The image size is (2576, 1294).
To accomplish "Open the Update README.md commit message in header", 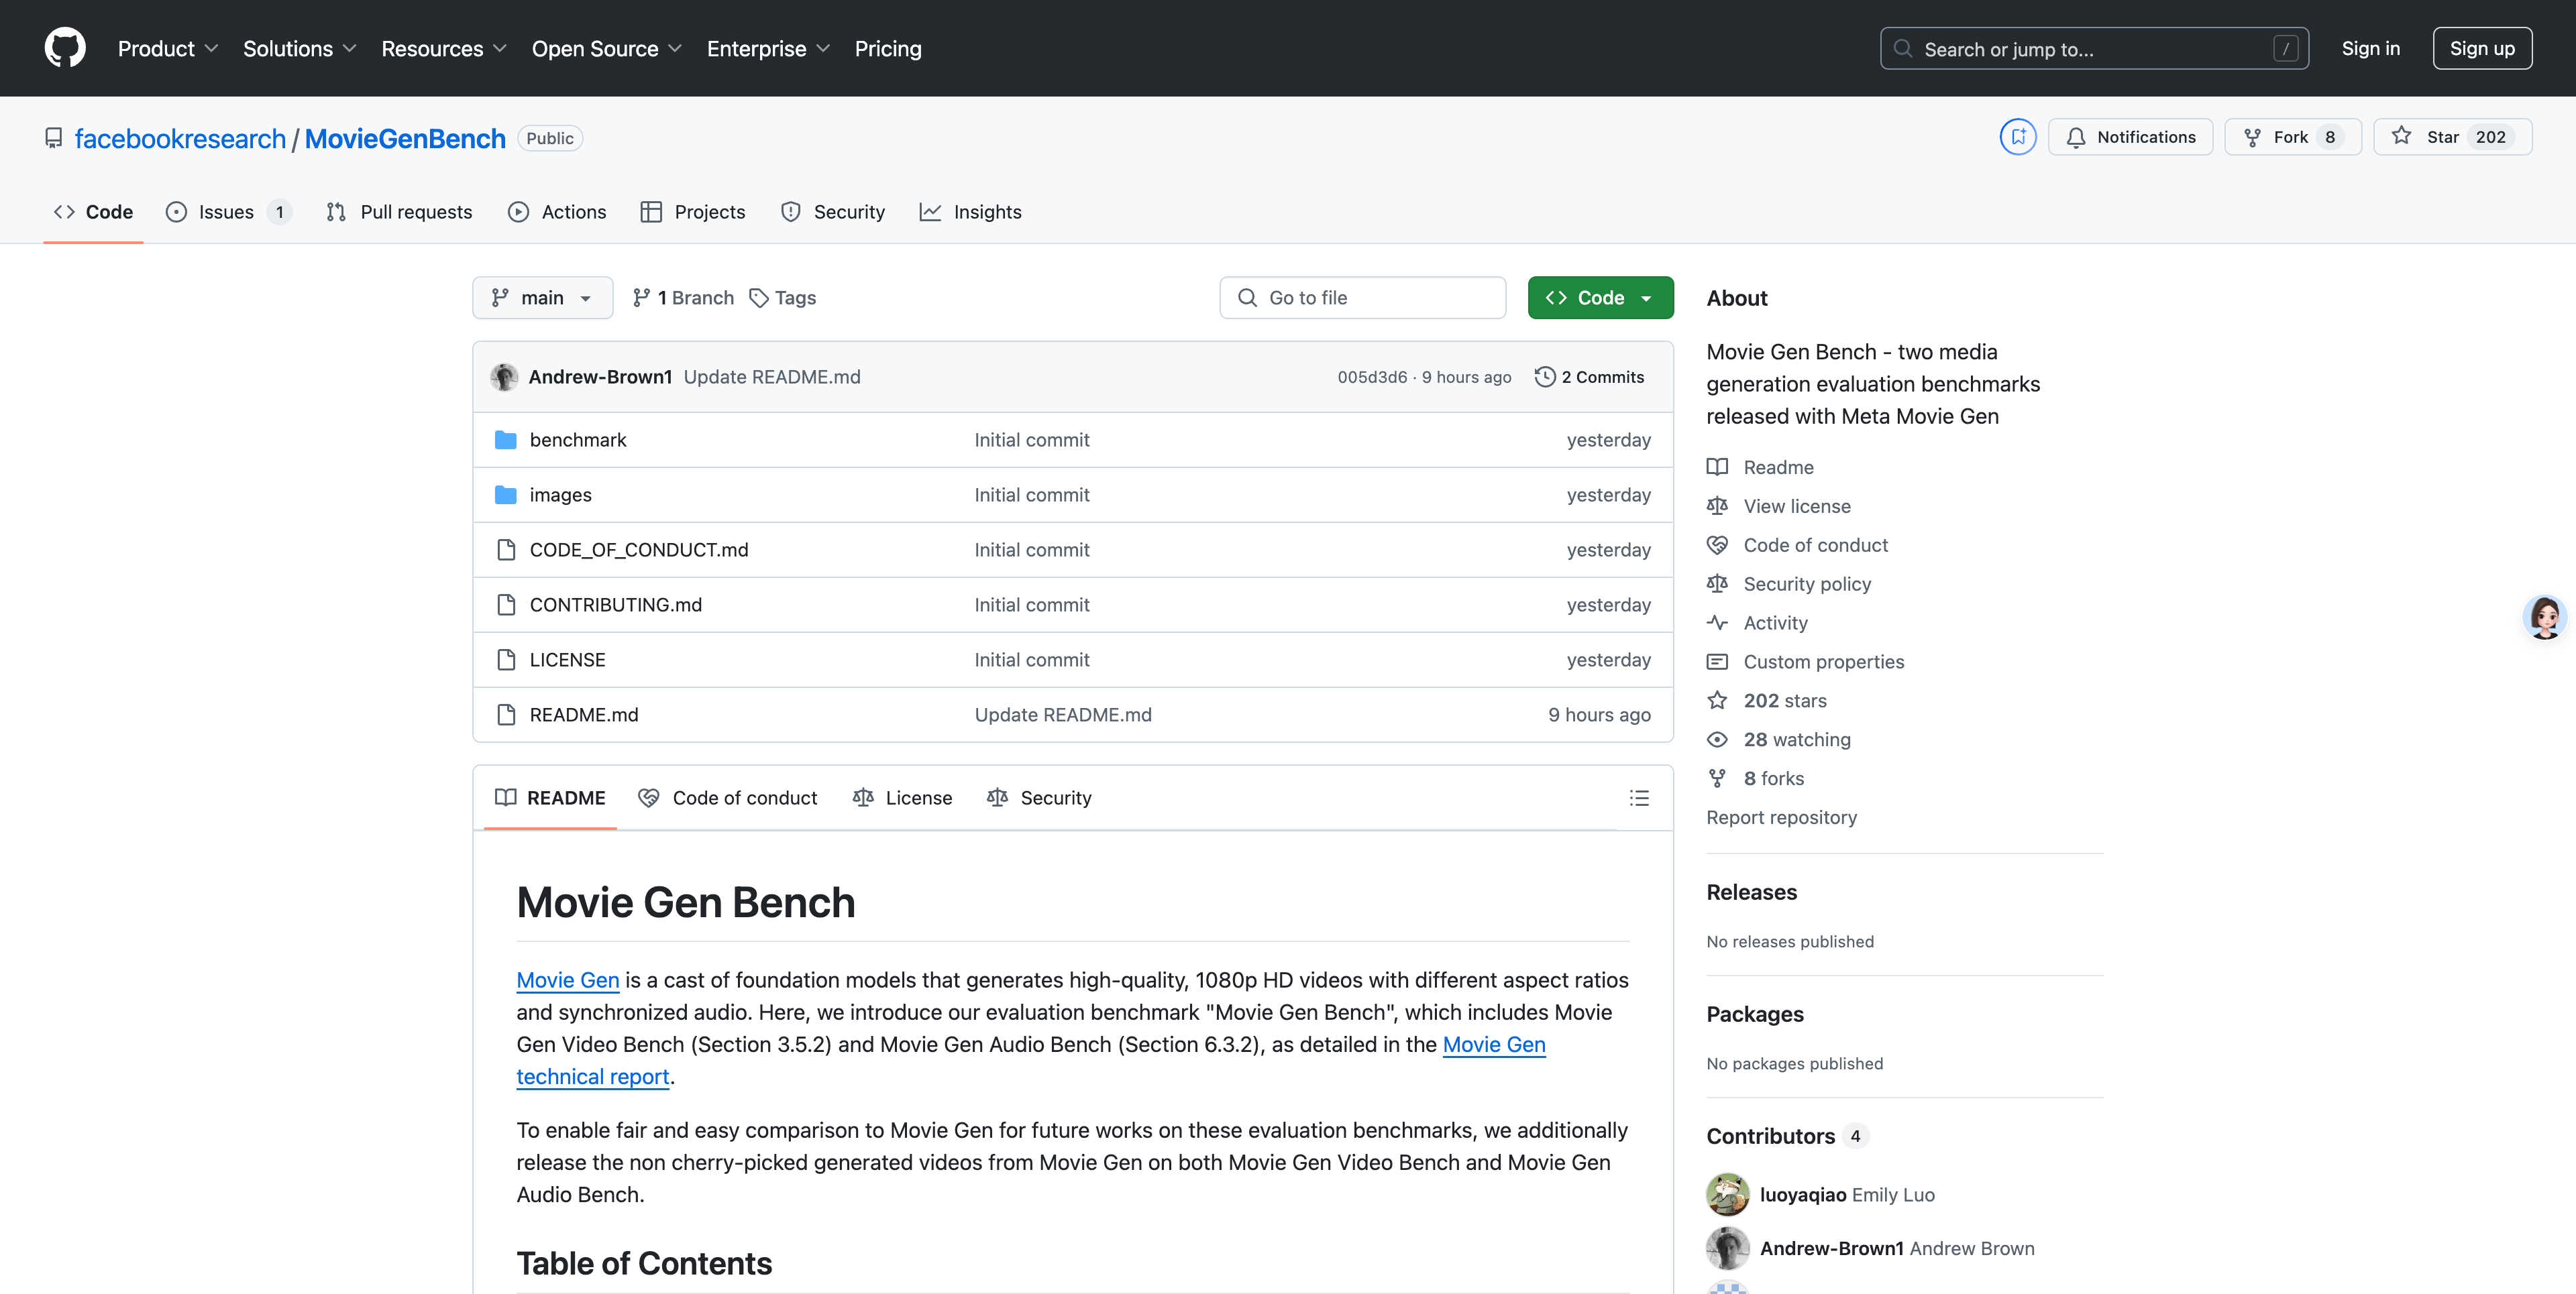I will 772,377.
